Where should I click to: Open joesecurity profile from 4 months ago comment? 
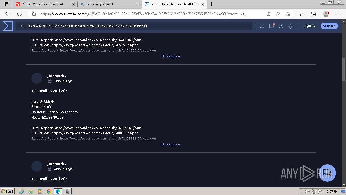pos(57,164)
